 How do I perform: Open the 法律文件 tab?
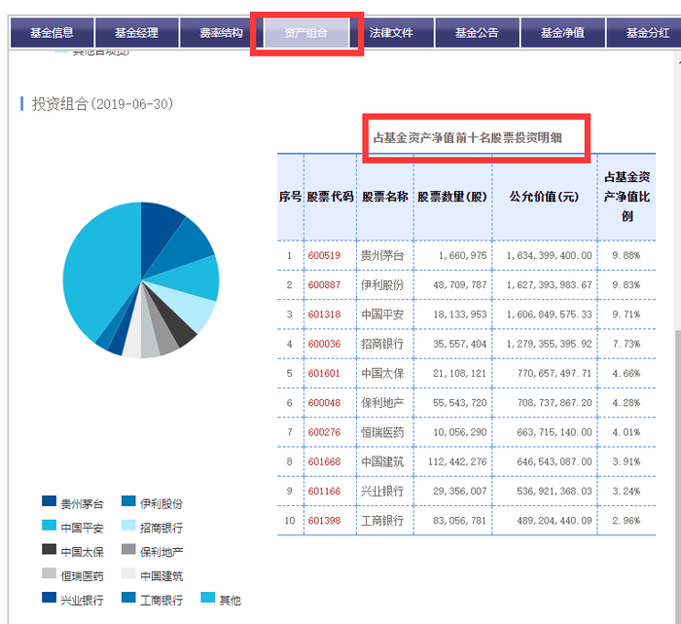click(x=391, y=32)
